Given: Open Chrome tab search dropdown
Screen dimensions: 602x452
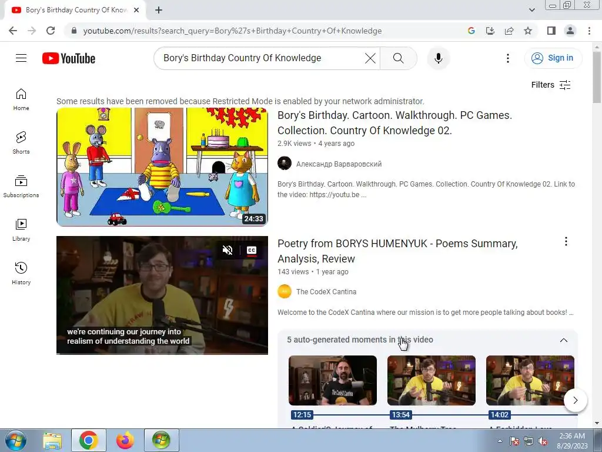Looking at the screenshot, I should point(531,10).
